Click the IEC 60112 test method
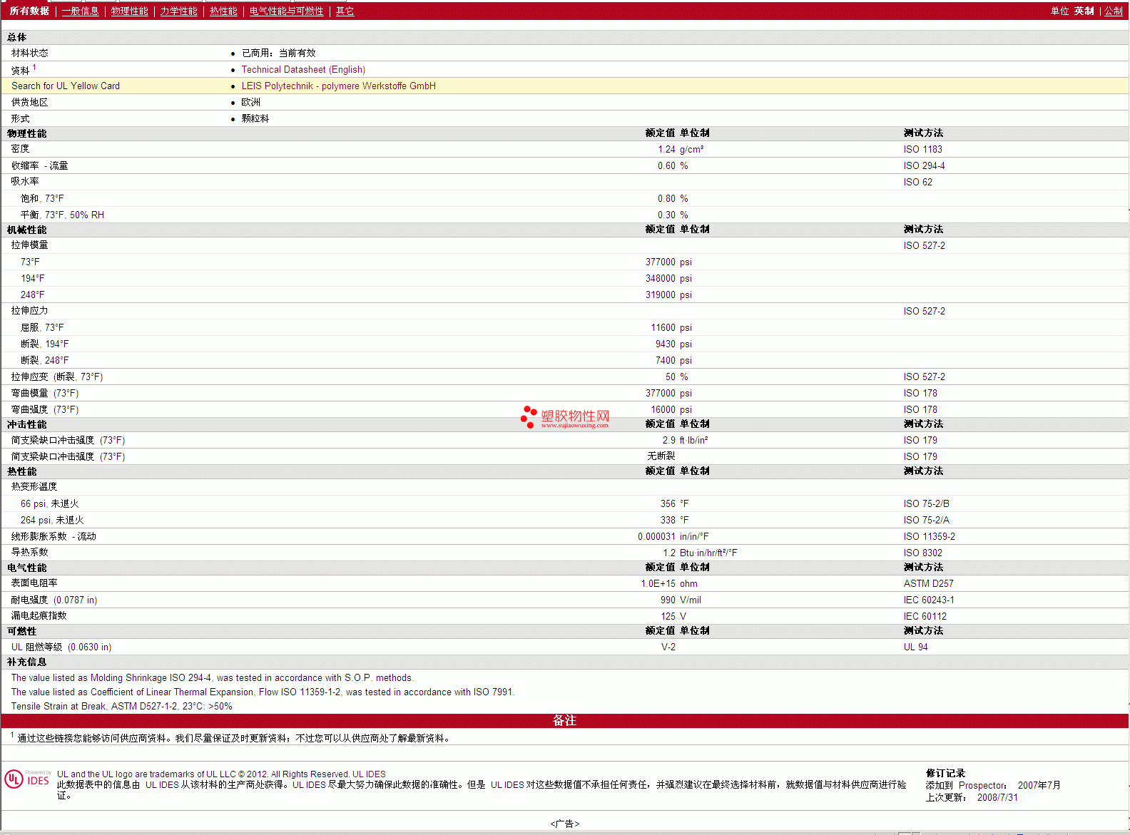 pyautogui.click(x=925, y=617)
